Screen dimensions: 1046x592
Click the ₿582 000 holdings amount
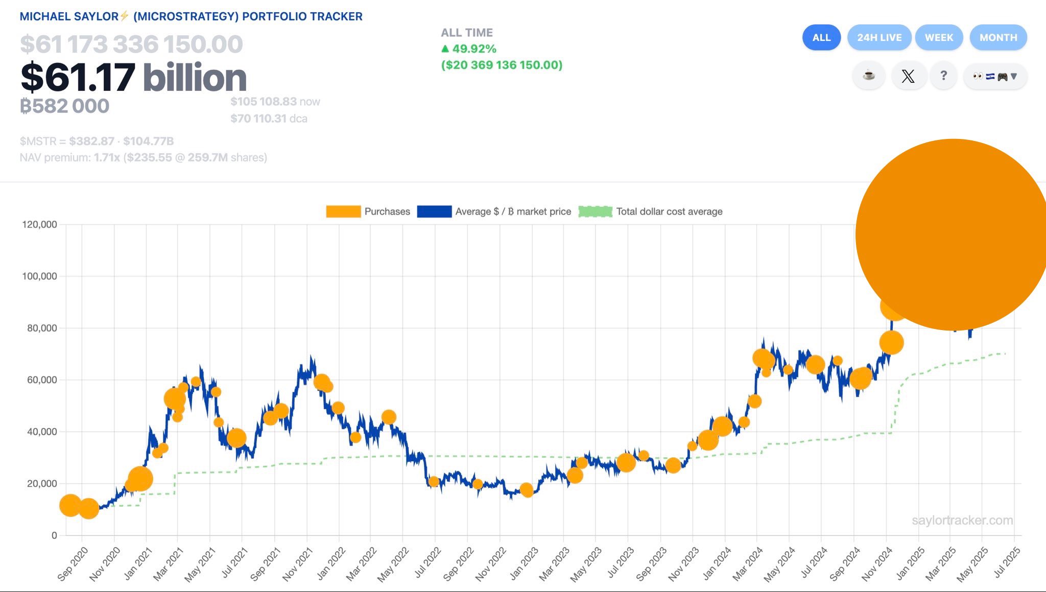coord(64,106)
